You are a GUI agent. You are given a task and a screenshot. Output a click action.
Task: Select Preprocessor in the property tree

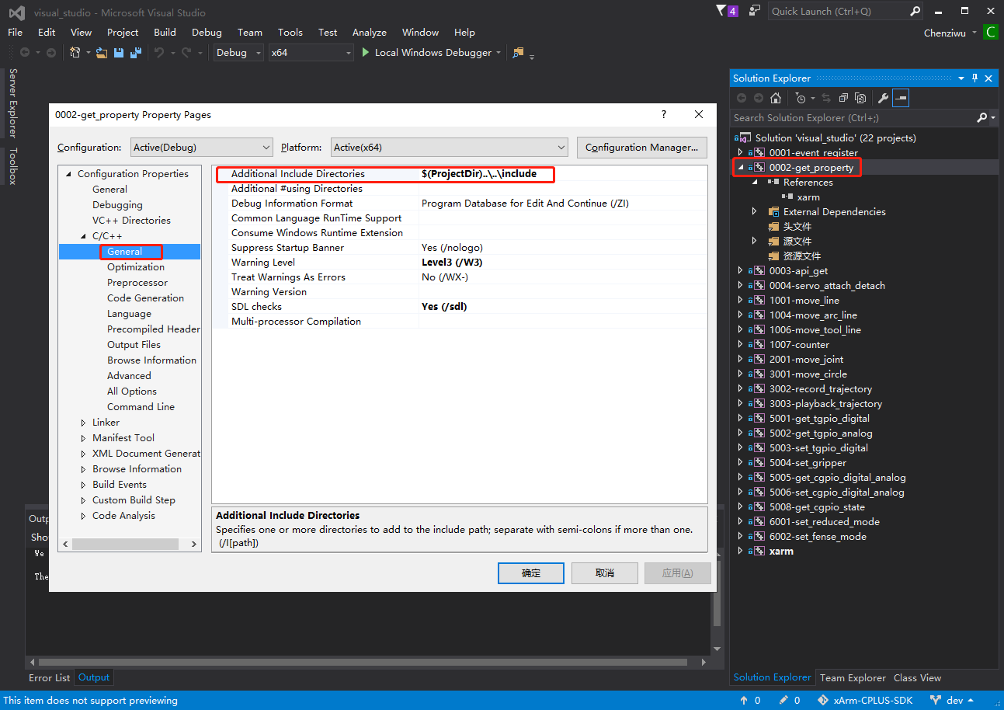point(137,283)
